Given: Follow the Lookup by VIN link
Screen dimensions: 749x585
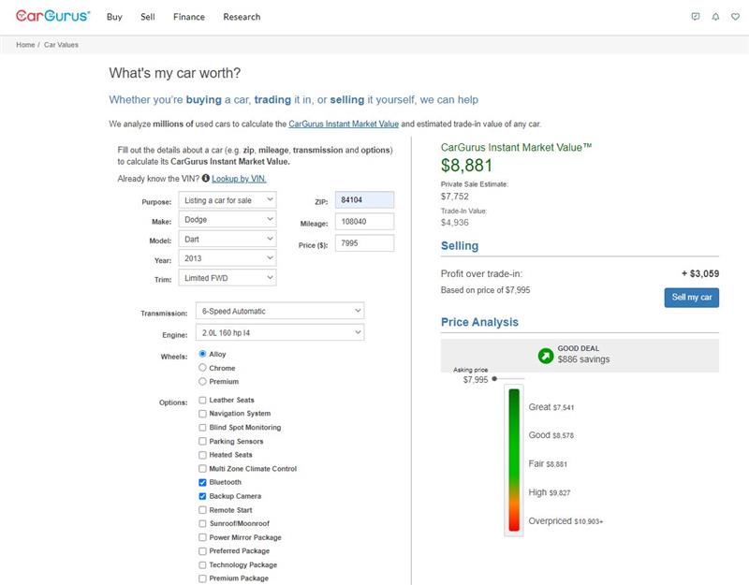Looking at the screenshot, I should tap(239, 178).
